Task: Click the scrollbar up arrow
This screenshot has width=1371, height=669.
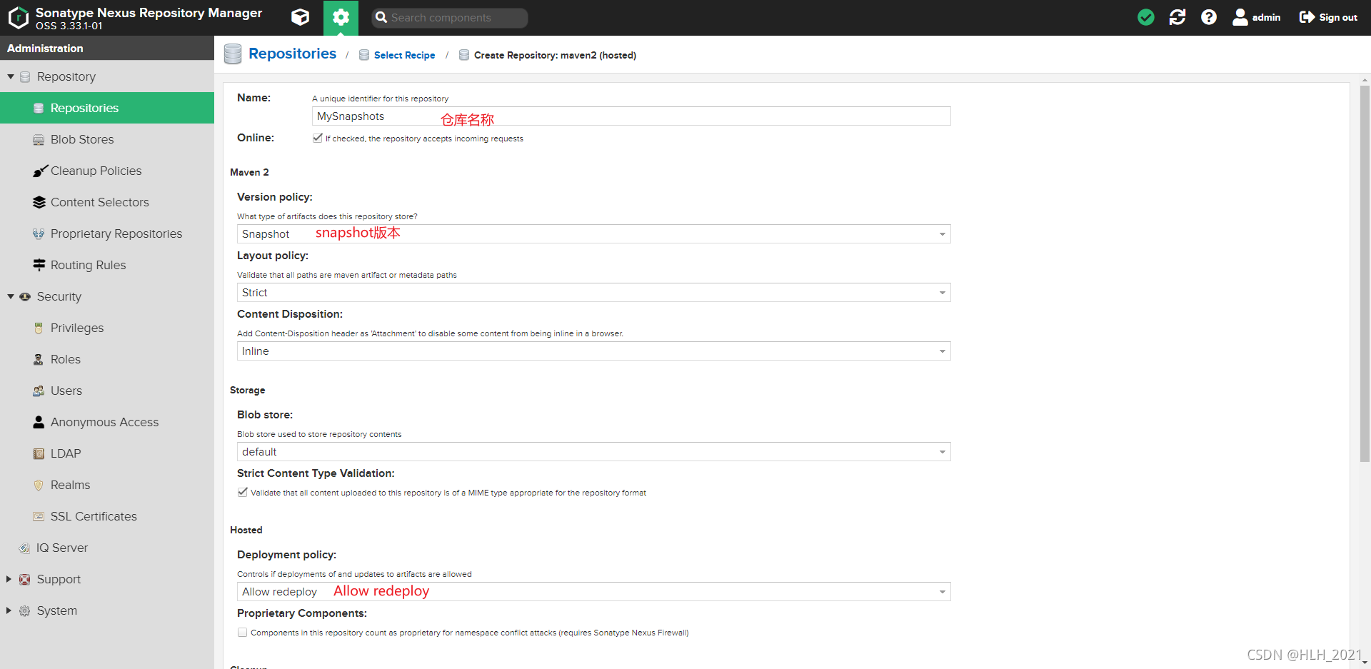Action: coord(1365,80)
